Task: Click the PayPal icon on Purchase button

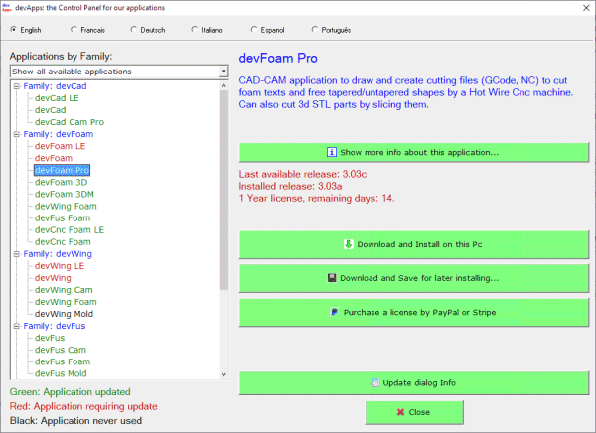Action: pyautogui.click(x=335, y=312)
